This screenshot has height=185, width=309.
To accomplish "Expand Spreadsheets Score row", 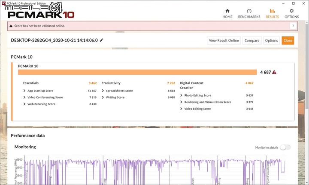I will point(103,91).
